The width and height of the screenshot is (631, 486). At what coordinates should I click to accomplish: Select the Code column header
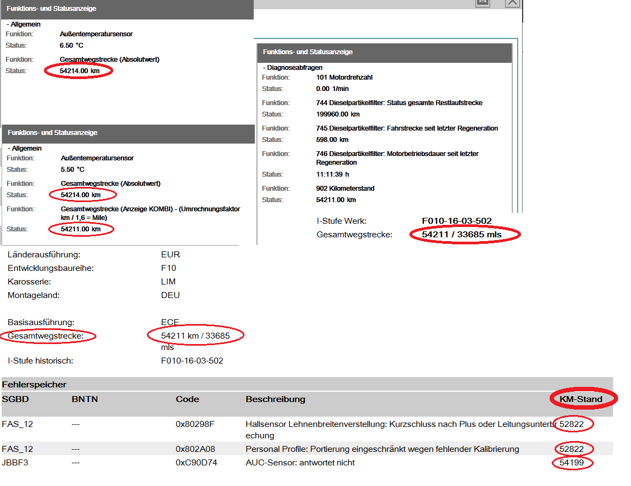[187, 399]
